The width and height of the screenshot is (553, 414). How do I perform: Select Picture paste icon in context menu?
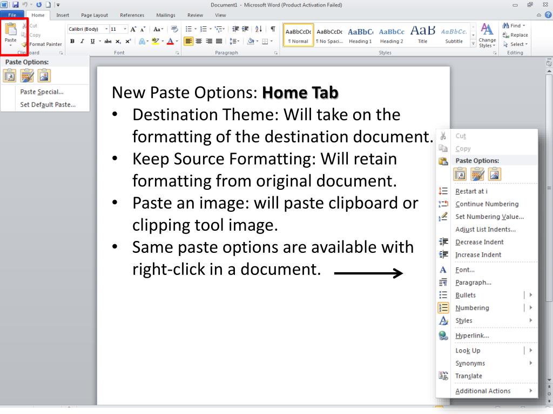click(495, 174)
